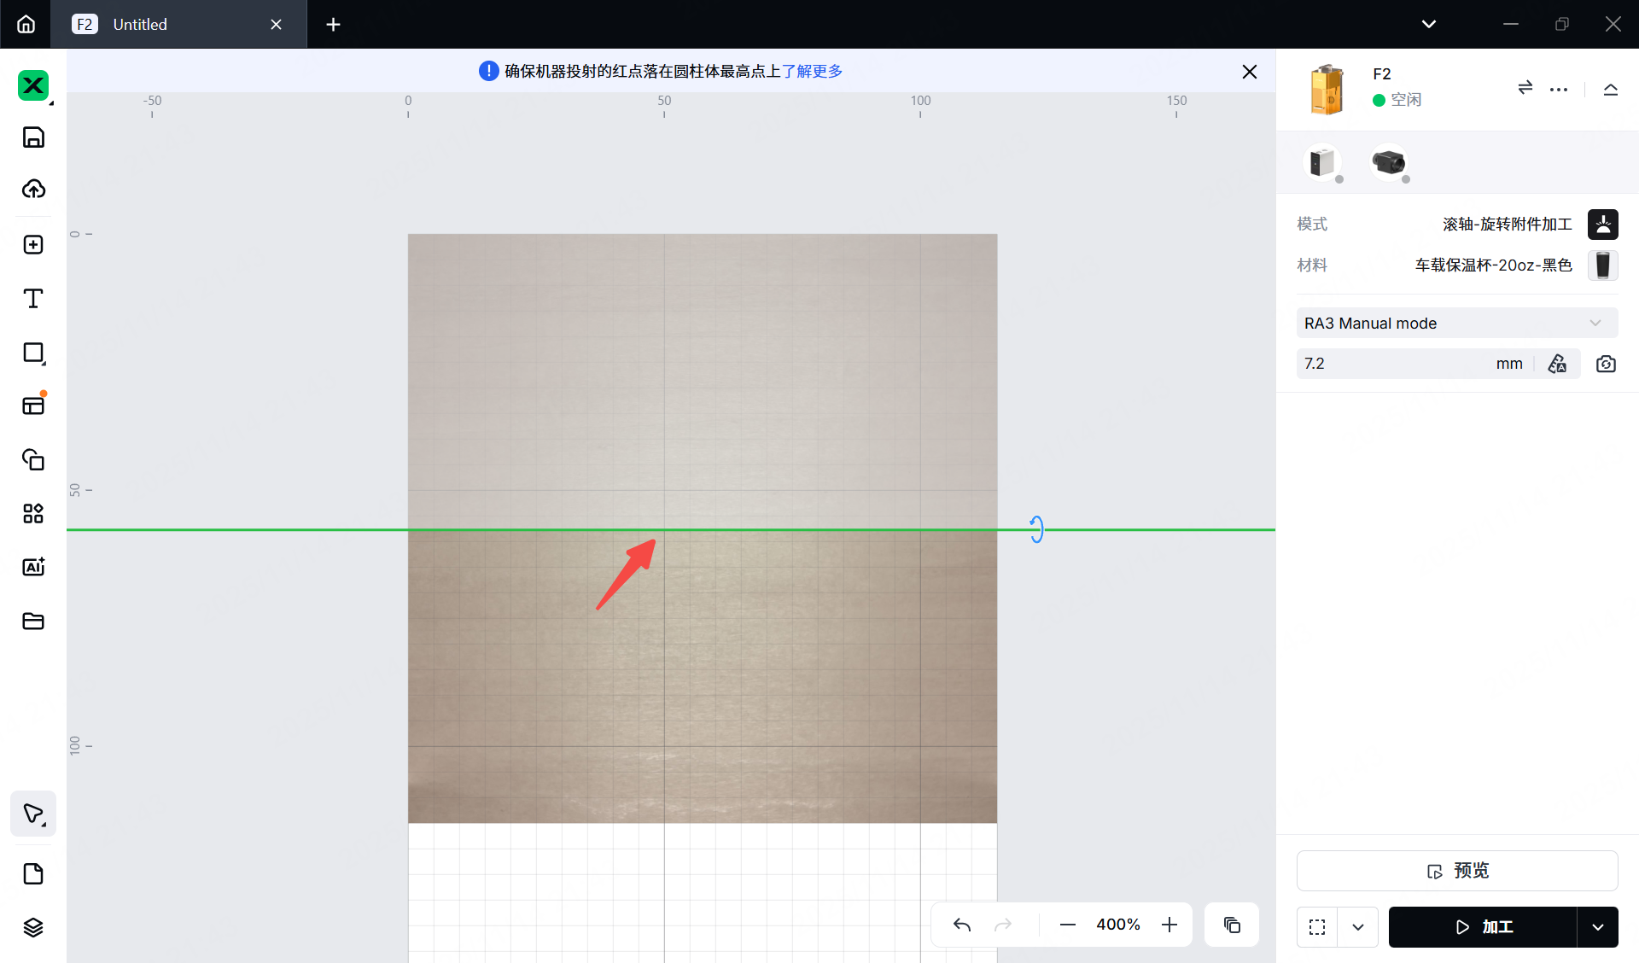
Task: Click the device switch arrows icon
Action: pyautogui.click(x=1525, y=88)
